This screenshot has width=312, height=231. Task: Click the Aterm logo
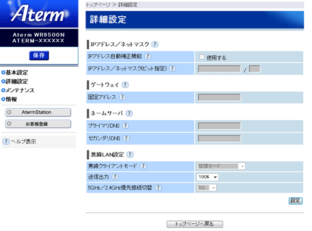point(39,13)
